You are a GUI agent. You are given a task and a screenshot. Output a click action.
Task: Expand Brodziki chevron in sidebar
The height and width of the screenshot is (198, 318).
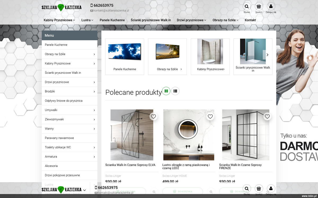point(94,91)
